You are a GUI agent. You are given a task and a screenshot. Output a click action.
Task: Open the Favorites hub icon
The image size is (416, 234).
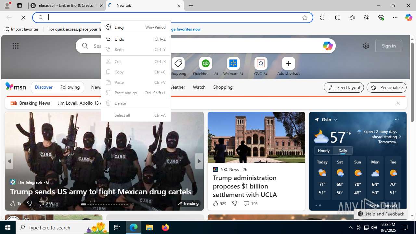(352, 18)
